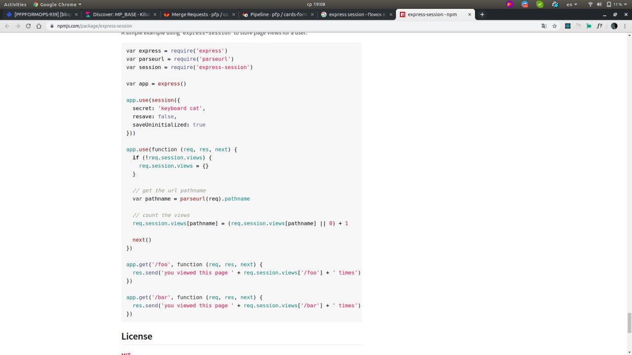Open the Google Chrome app menu
The image size is (632, 355).
point(57,4)
